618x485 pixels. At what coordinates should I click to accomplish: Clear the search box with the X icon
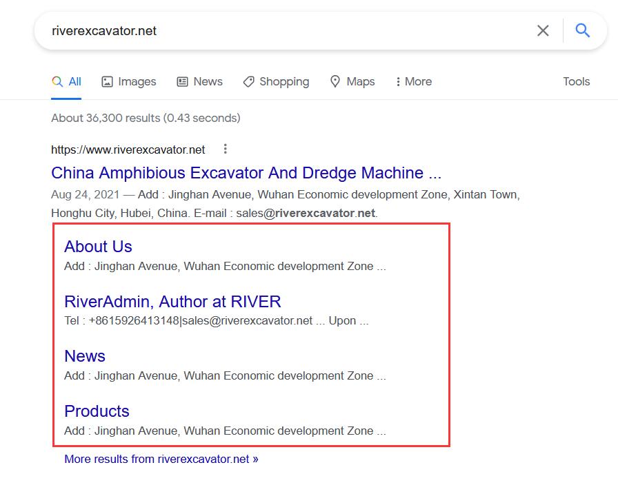(x=543, y=30)
